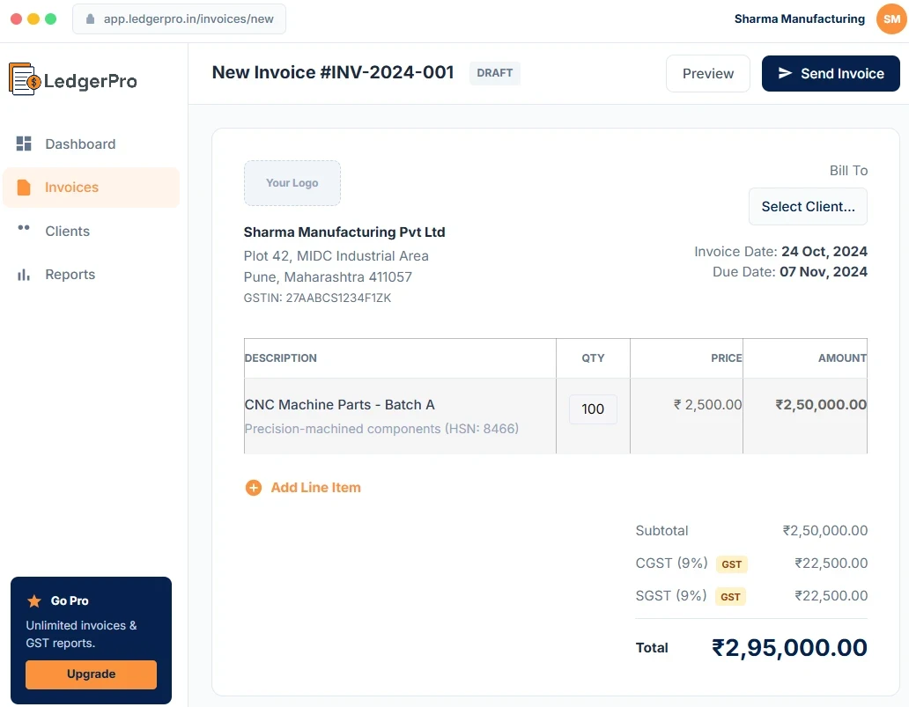Screen dimensions: 909x707
Task: Click the Clients people icon
Action: point(24,229)
